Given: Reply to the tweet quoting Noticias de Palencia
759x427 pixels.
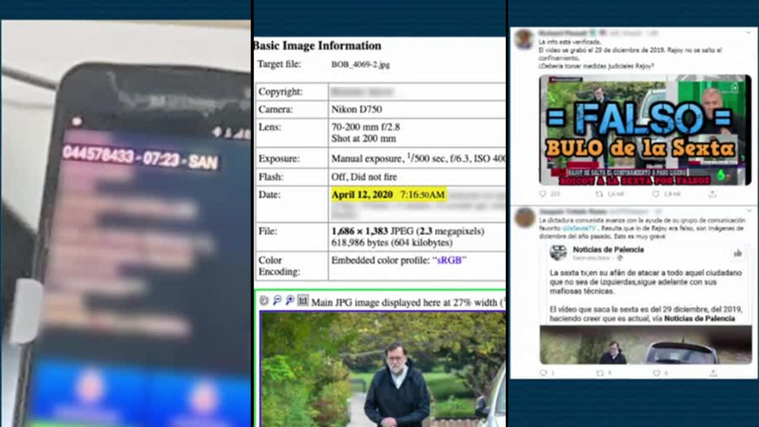Looking at the screenshot, I should coord(543,373).
